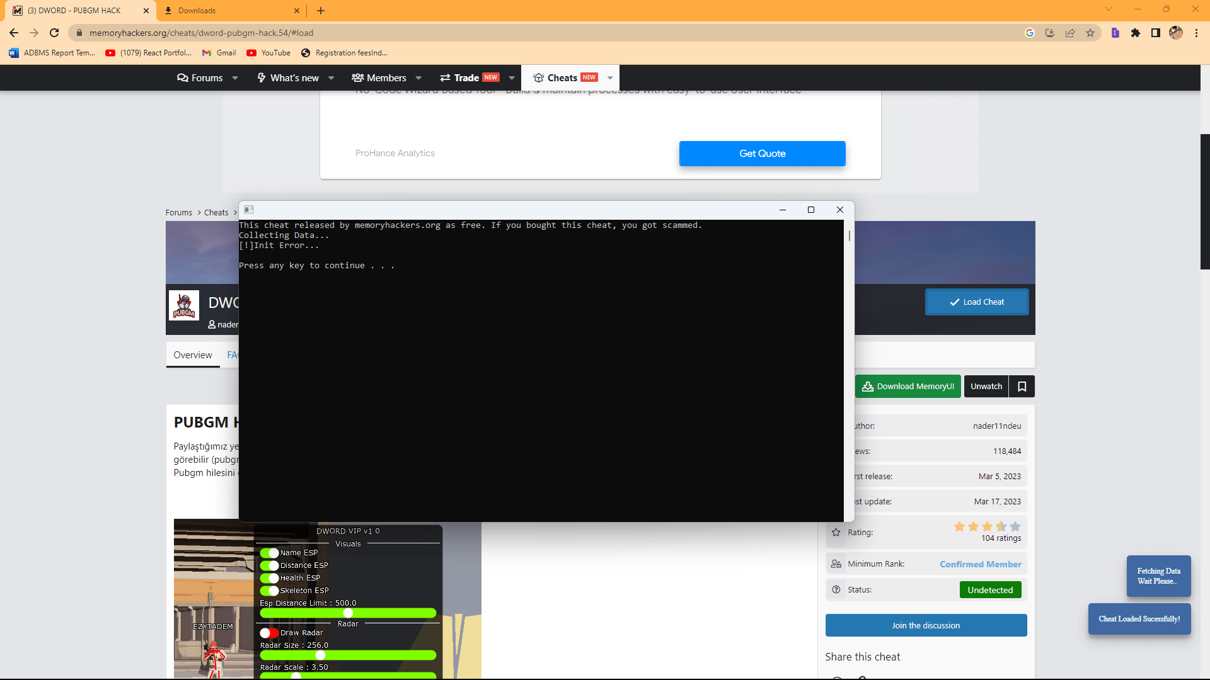Click the Get Quote ad button
This screenshot has width=1210, height=680.
762,154
